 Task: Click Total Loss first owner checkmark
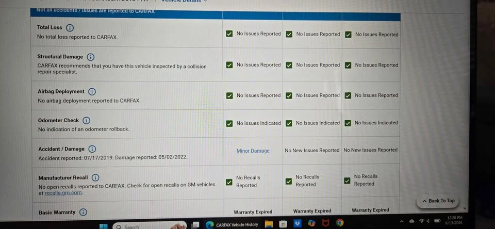click(x=229, y=34)
